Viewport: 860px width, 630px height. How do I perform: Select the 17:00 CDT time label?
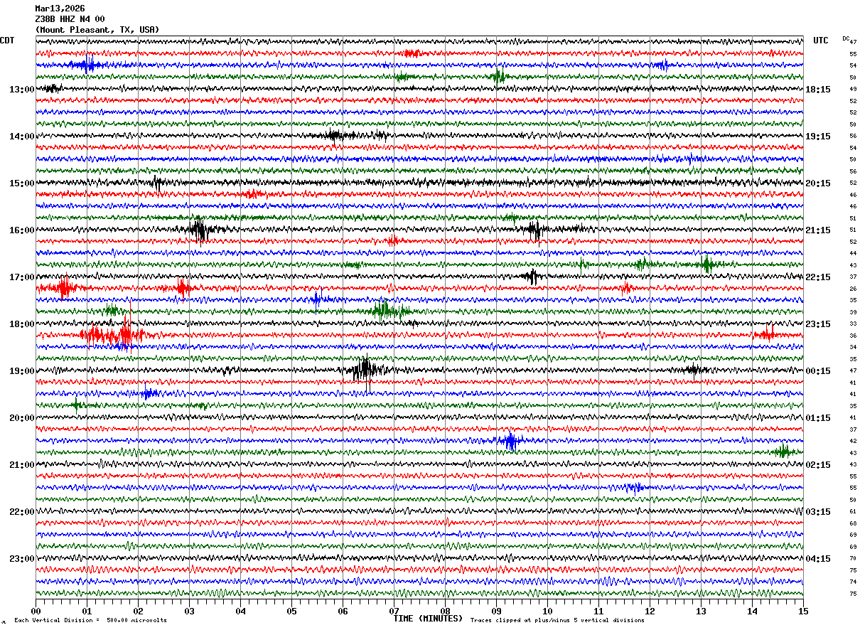coord(22,277)
